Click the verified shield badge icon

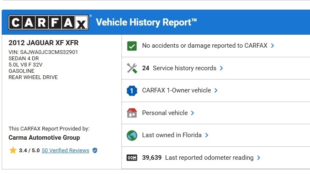pos(95,151)
